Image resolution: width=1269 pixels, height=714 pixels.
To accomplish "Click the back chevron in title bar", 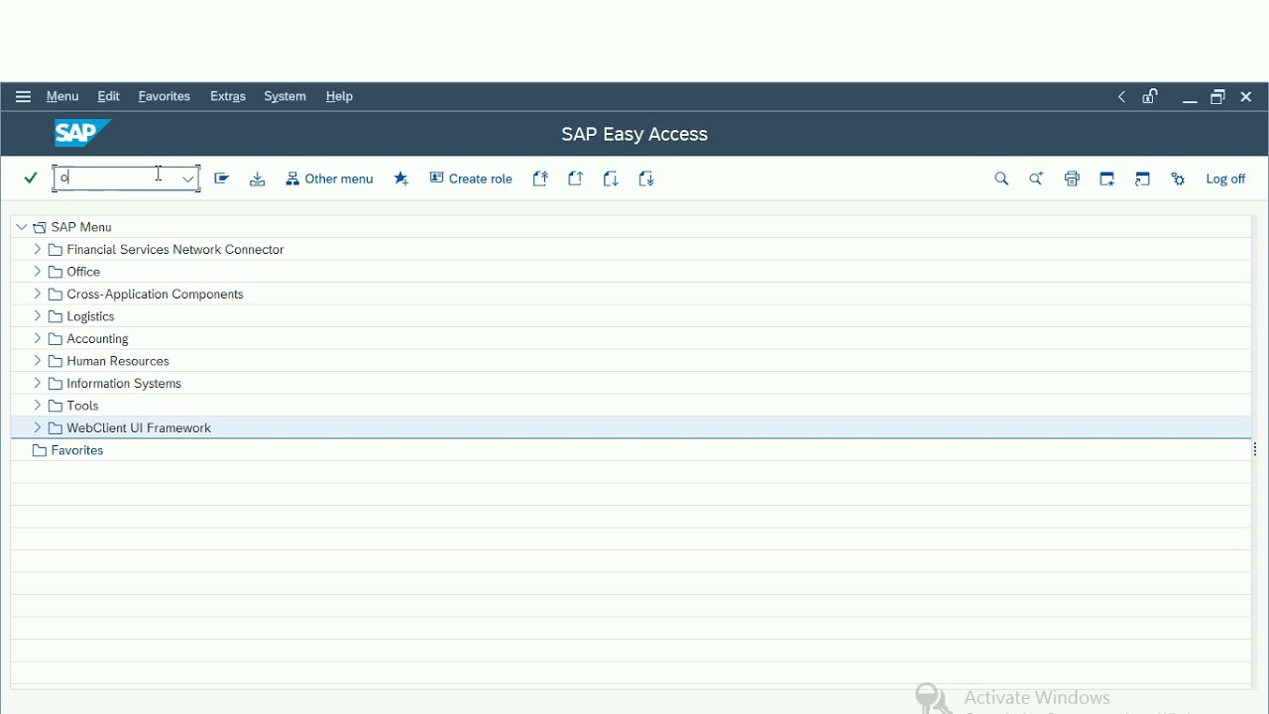I will click(1122, 96).
